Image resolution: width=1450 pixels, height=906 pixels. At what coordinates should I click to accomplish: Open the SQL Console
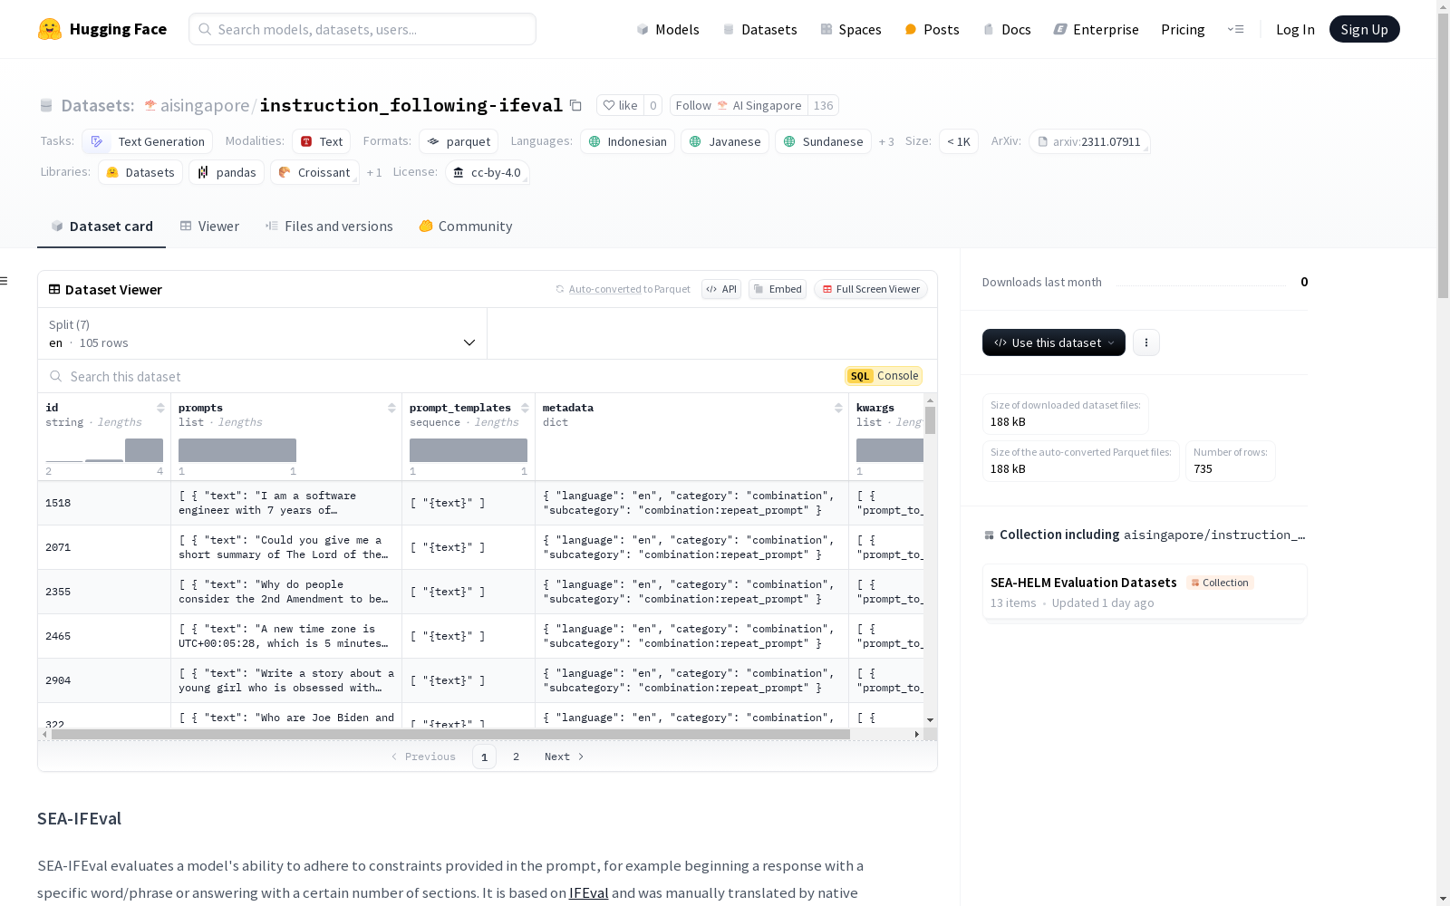(x=884, y=376)
